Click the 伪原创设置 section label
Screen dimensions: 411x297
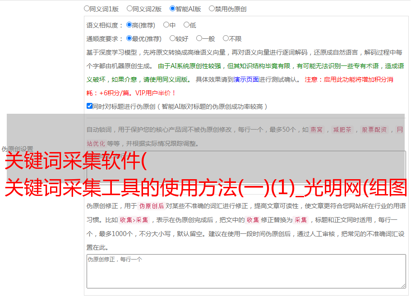point(17,149)
